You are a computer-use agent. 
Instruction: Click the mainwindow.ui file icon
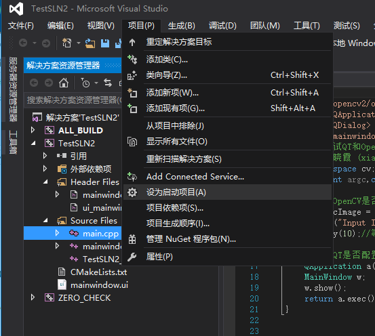62,285
